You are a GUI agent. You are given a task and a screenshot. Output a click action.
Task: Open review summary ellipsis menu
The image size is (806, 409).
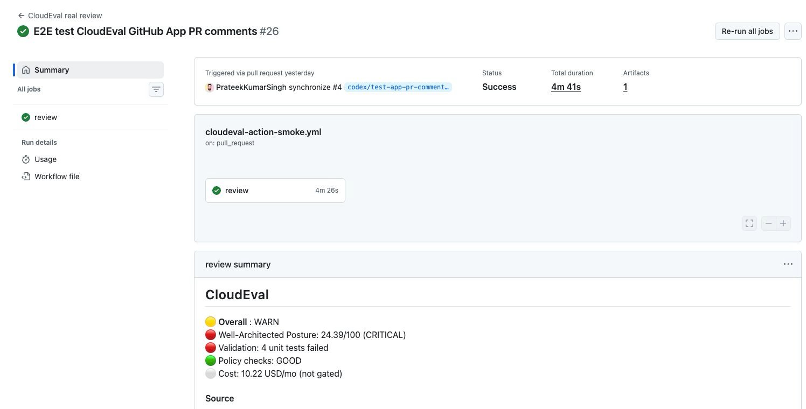(x=788, y=264)
